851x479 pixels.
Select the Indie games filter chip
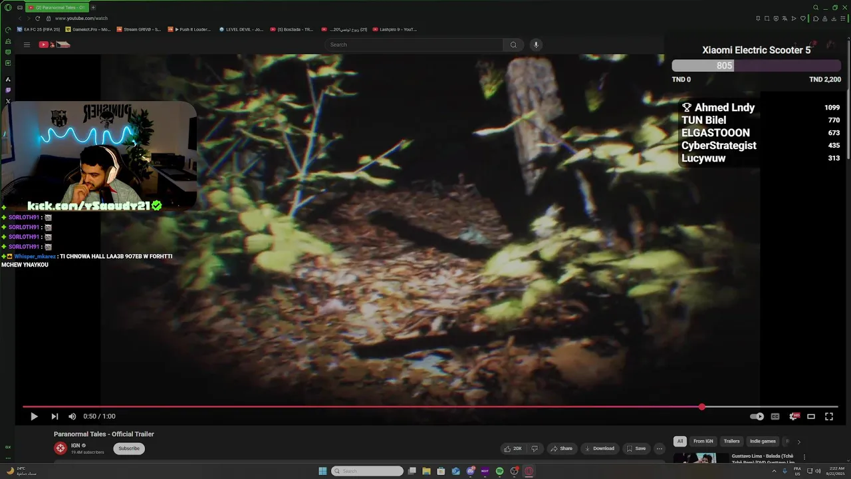763,441
